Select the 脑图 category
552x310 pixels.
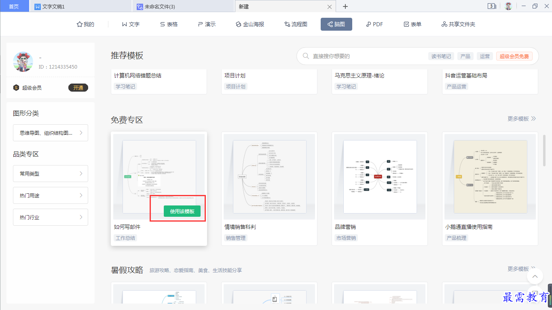pyautogui.click(x=336, y=24)
